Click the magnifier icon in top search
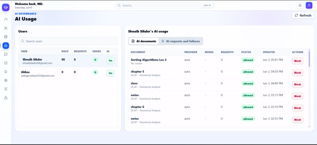This screenshot has height=145, width=317. pos(119,5)
